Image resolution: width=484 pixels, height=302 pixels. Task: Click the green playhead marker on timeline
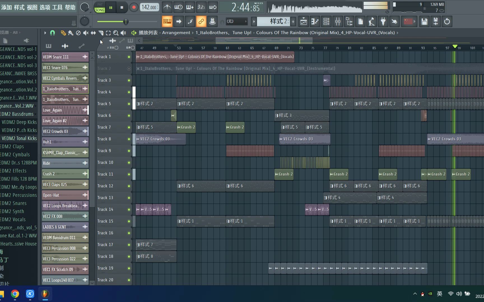point(455,46)
